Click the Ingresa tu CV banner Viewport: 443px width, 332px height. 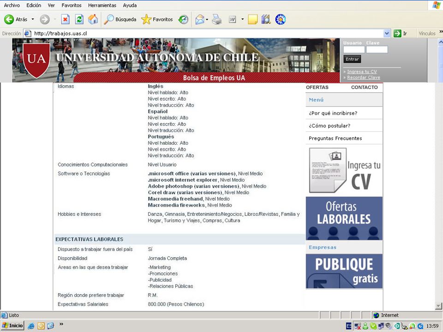(x=344, y=170)
